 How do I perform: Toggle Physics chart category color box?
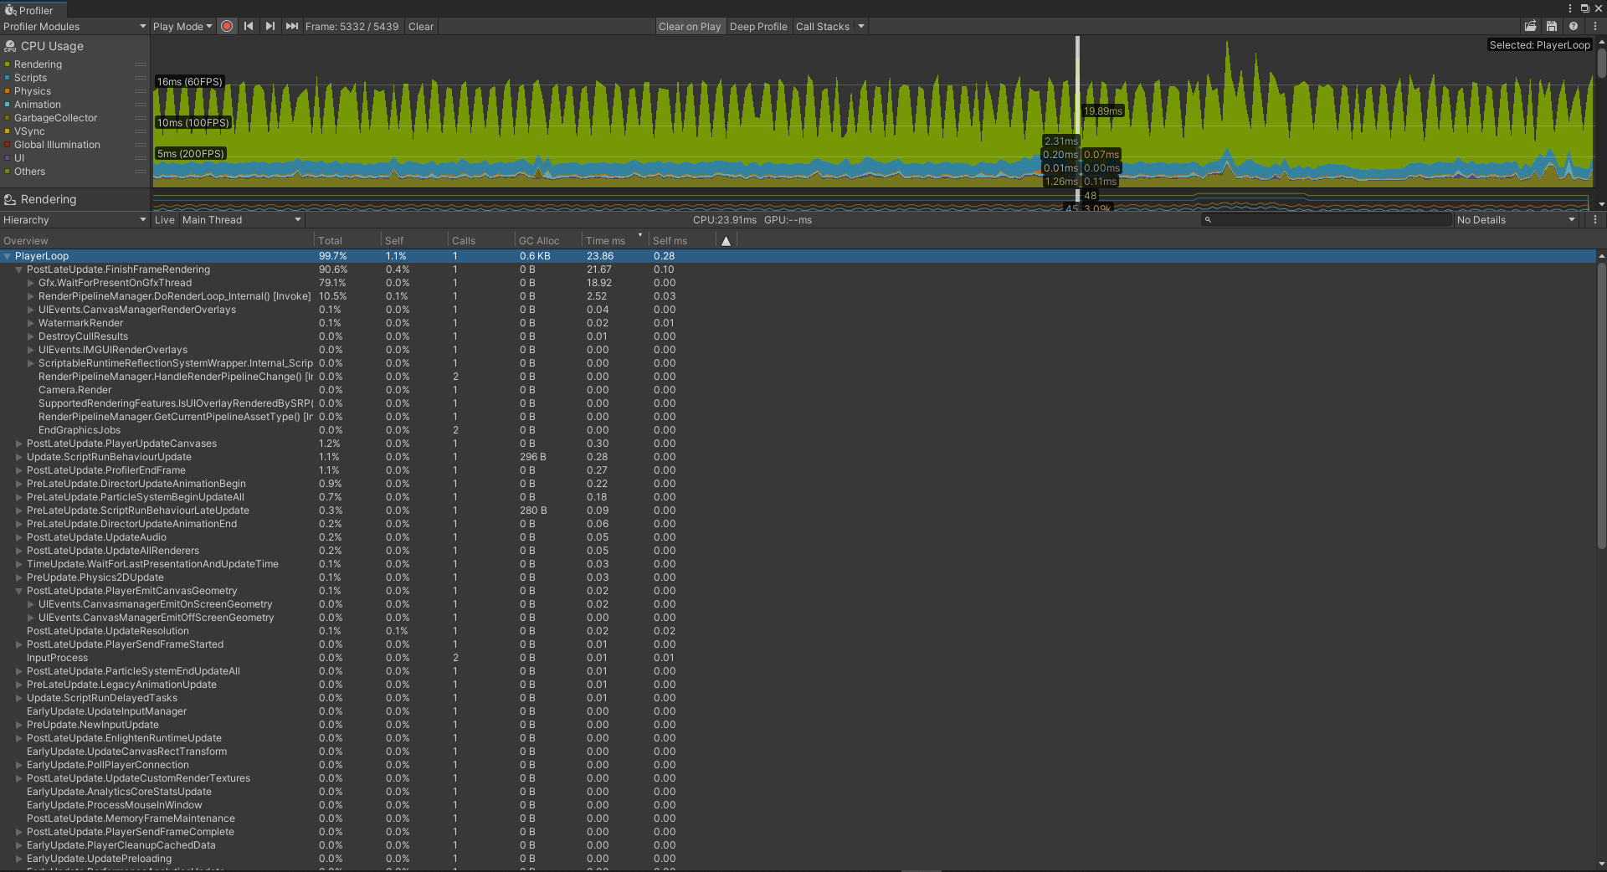tap(8, 91)
